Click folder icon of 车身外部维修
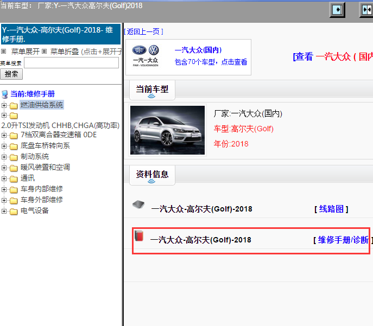Image resolution: width=373 pixels, height=326 pixels. click(x=14, y=201)
